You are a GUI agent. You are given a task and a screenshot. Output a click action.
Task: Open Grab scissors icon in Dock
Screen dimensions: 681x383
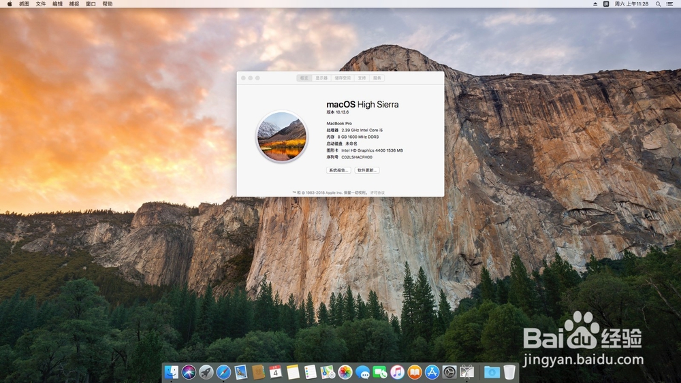point(467,371)
